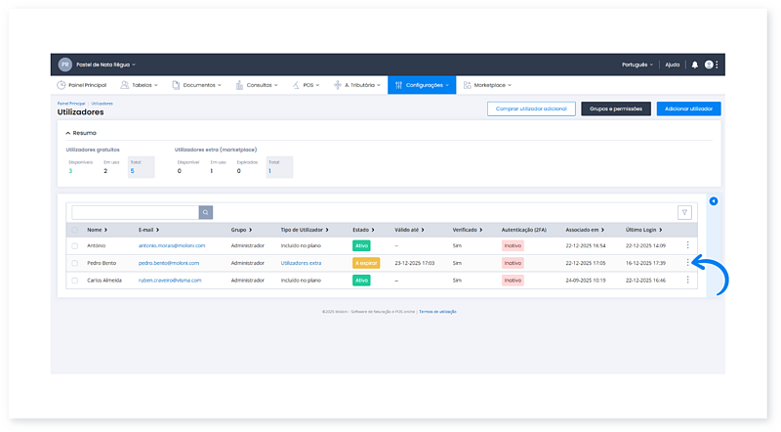Click blue side panel arrow icon

(x=713, y=201)
